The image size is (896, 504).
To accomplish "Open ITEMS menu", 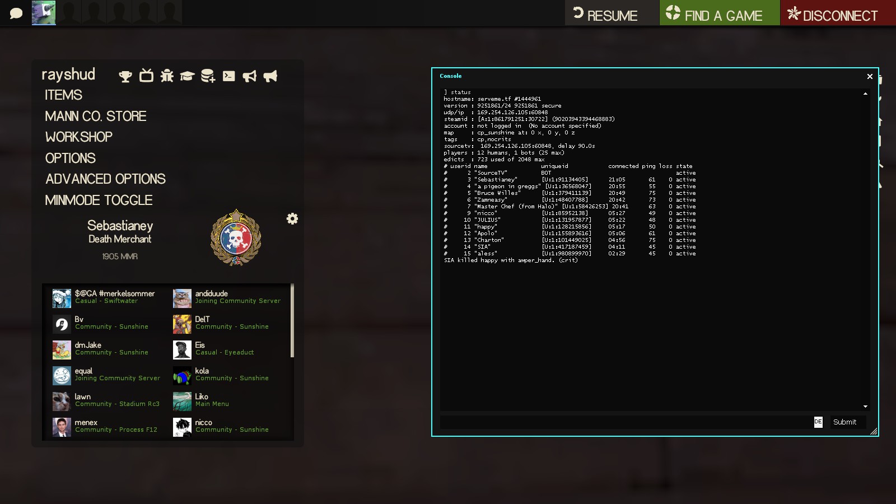I will point(63,95).
